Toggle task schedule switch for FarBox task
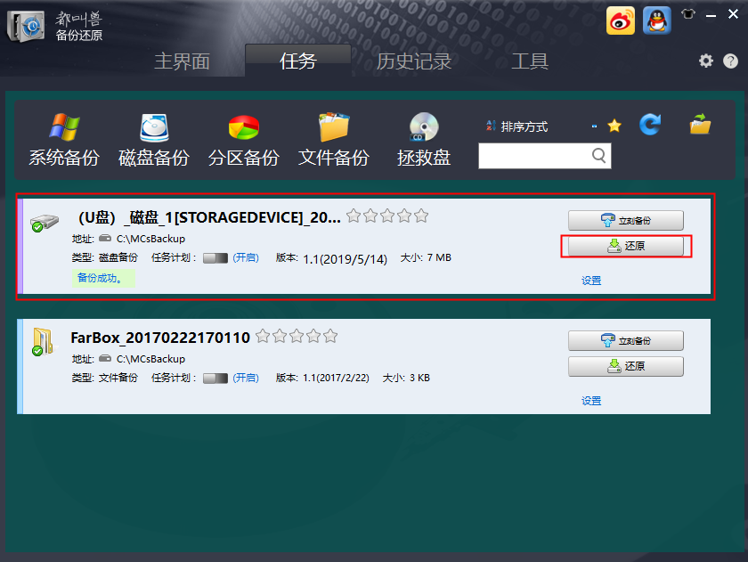The image size is (748, 562). [215, 379]
